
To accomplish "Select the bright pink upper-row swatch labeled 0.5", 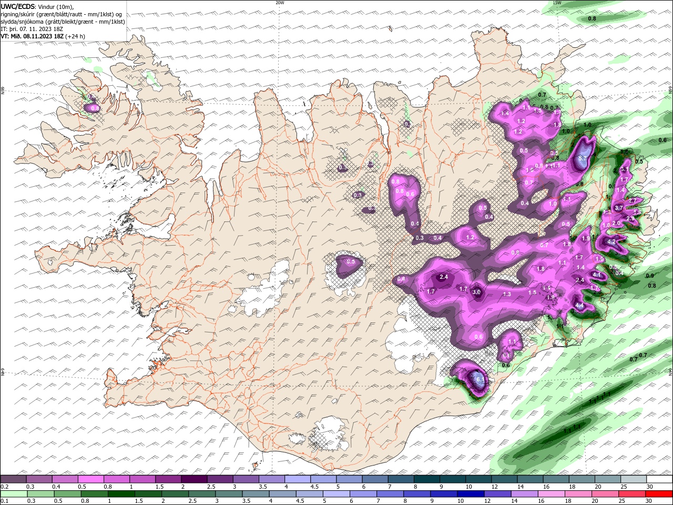I will (x=90, y=479).
